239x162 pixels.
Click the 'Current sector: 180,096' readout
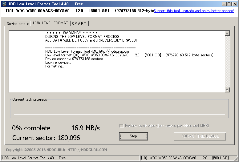point(46,138)
